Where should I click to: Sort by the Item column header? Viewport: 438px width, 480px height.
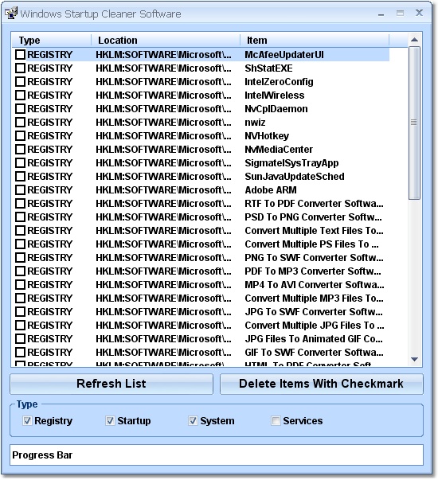tap(315, 40)
